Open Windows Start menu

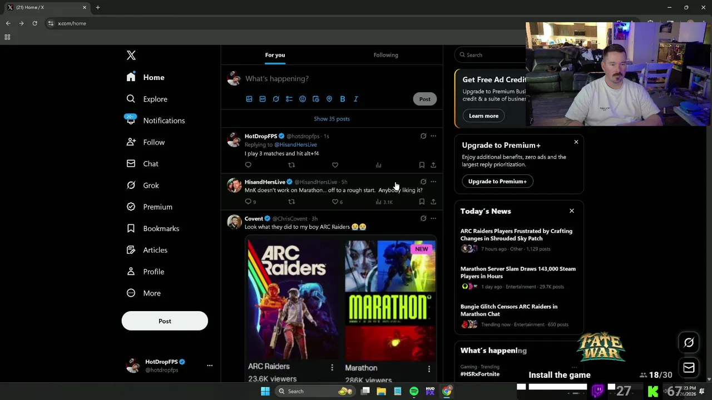[265, 391]
